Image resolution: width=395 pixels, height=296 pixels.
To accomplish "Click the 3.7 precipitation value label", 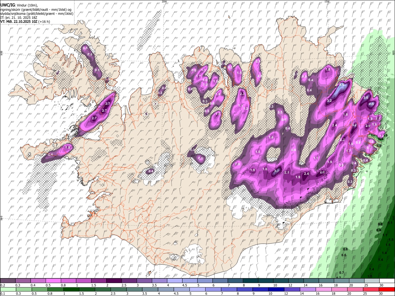I will click(277, 171).
